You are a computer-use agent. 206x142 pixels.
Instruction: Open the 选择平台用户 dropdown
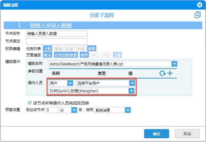(132, 83)
